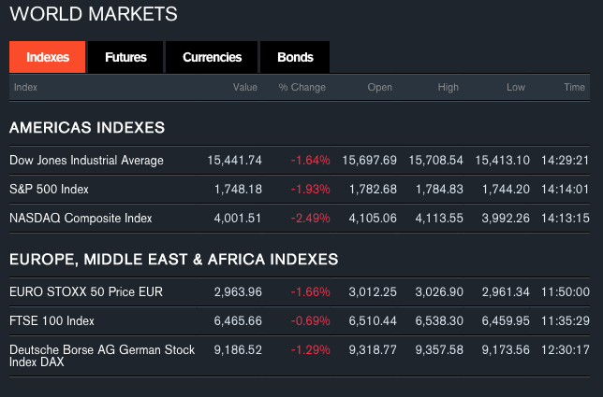Open S&P 500 Index link
Screen dimensions: 603x397
49,189
